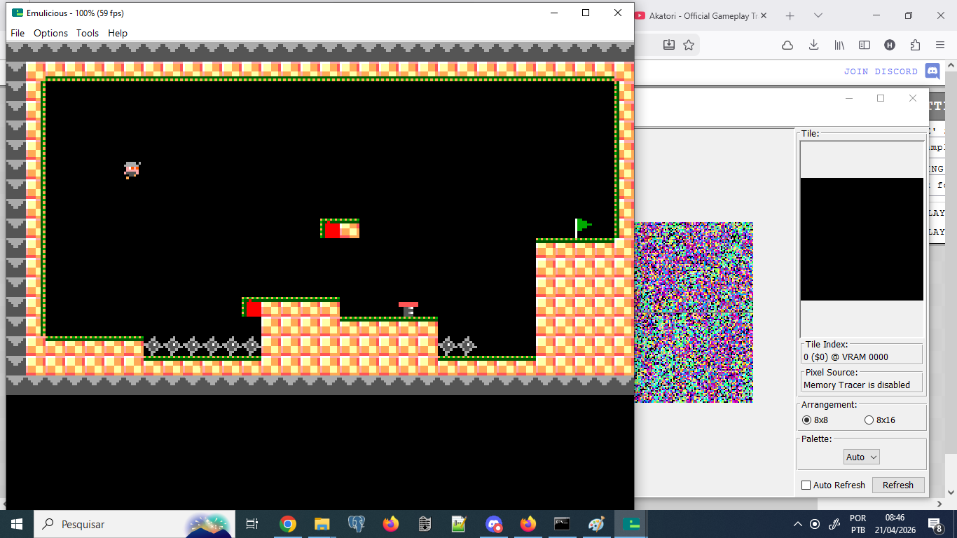This screenshot has height=538, width=957.
Task: Open the Firefox hamburger application menu
Action: click(x=940, y=45)
